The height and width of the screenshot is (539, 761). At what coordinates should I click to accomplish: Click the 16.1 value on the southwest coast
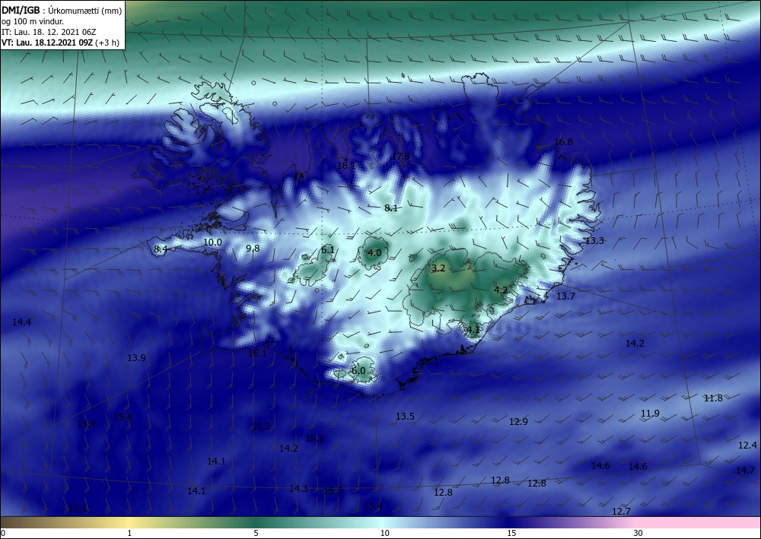click(x=257, y=354)
